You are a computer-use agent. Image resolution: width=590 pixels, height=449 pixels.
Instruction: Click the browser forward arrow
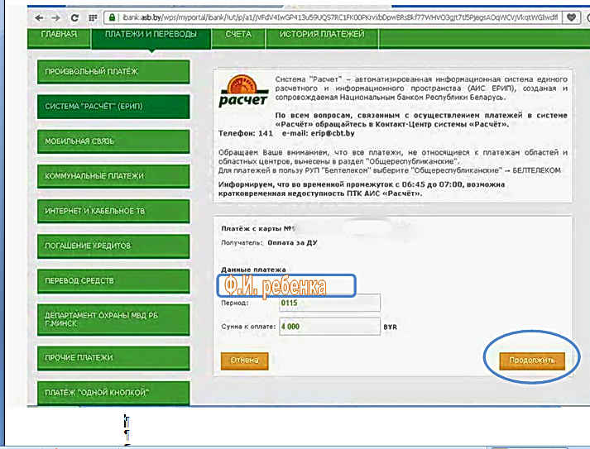(x=56, y=17)
